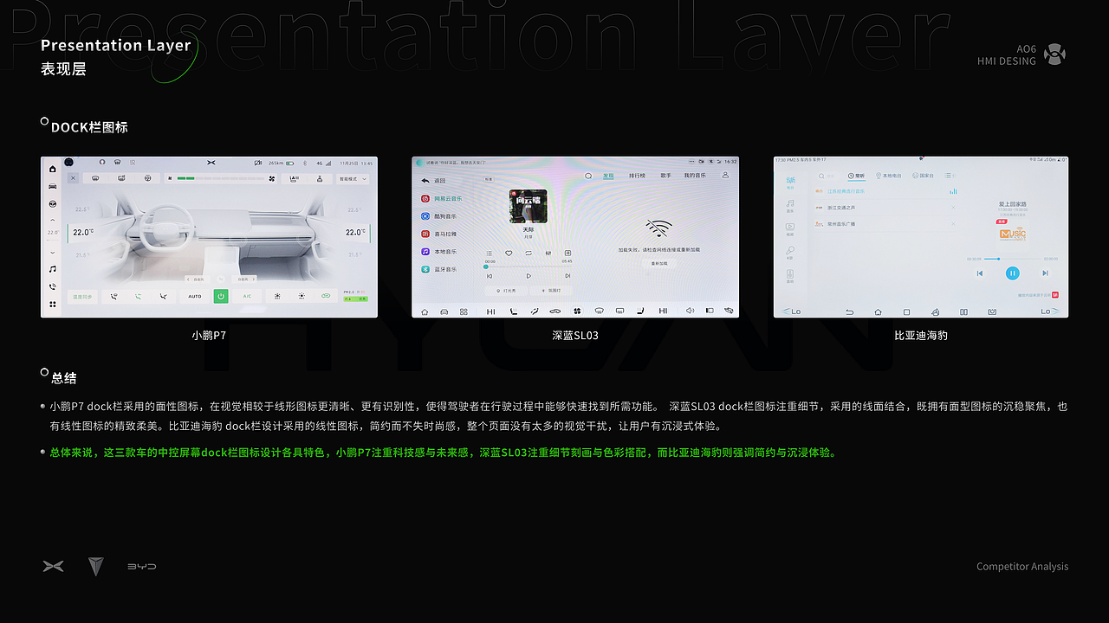The height and width of the screenshot is (623, 1109).
Task: Tap home icon in BYD dock bar
Action: click(x=878, y=312)
